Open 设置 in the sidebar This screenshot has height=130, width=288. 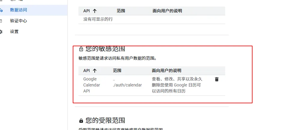coord(14,32)
